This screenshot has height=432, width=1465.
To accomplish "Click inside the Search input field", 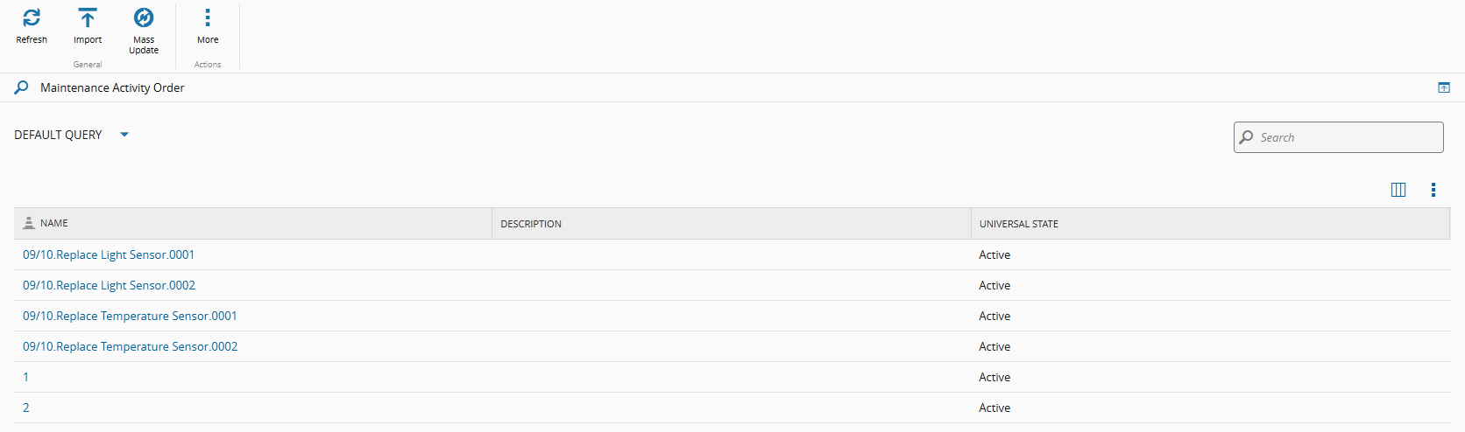I will tap(1348, 137).
